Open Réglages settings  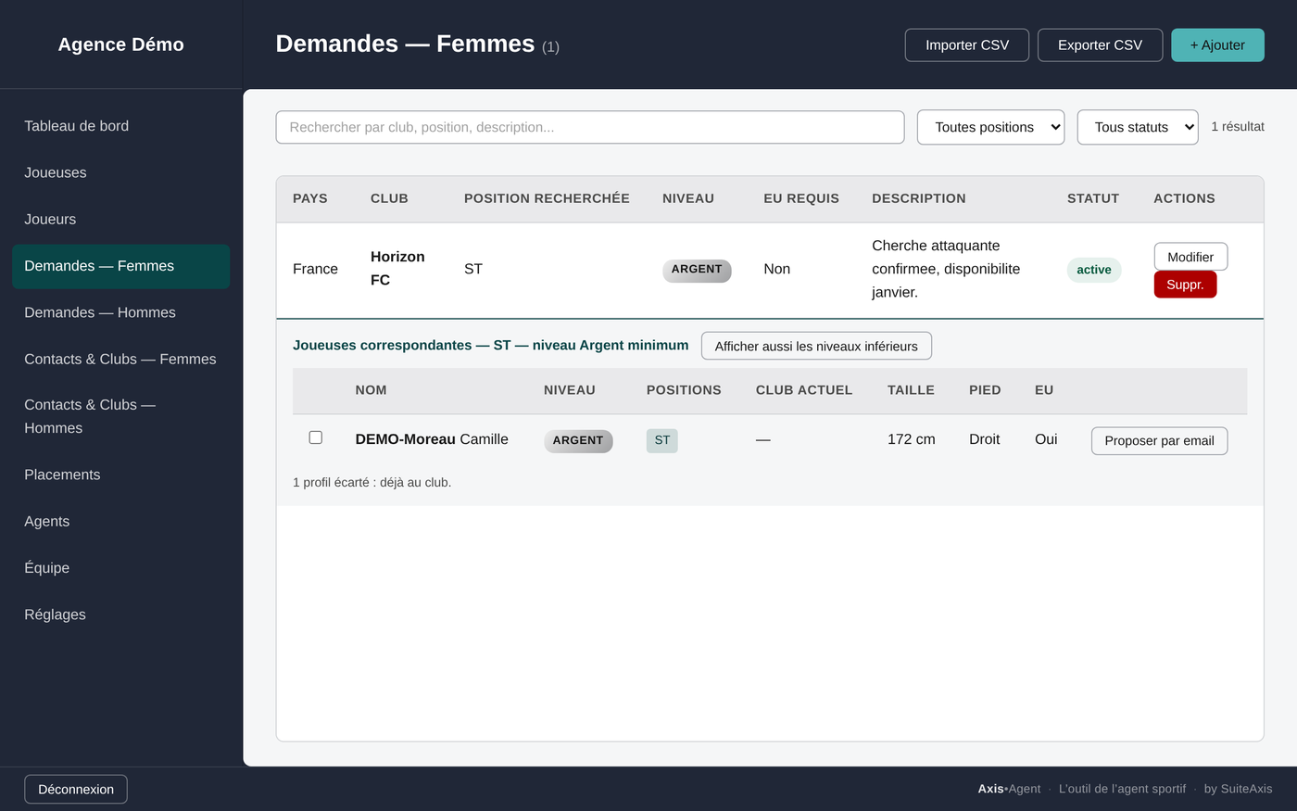120,615
